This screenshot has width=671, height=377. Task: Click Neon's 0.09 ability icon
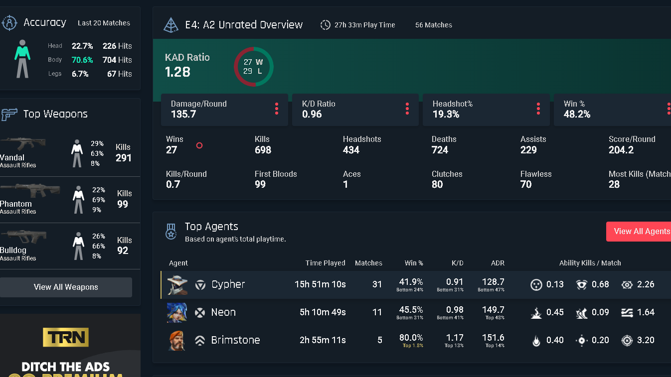tap(581, 313)
